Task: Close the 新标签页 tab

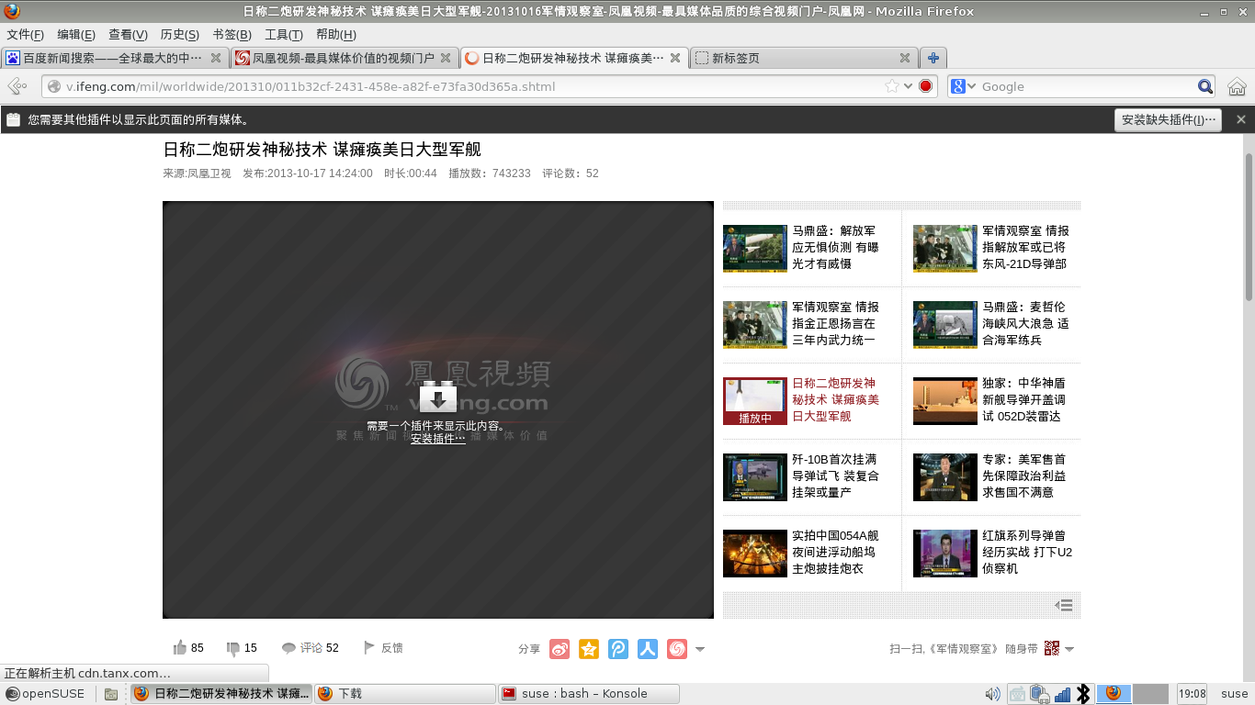Action: coord(905,58)
